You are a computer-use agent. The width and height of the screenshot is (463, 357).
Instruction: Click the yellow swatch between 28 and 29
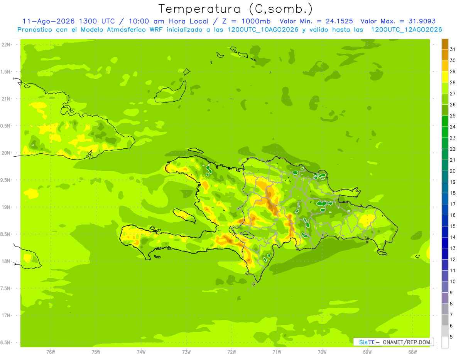tap(445, 77)
